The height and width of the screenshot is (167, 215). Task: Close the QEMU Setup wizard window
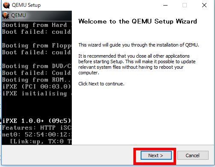coord(204,5)
